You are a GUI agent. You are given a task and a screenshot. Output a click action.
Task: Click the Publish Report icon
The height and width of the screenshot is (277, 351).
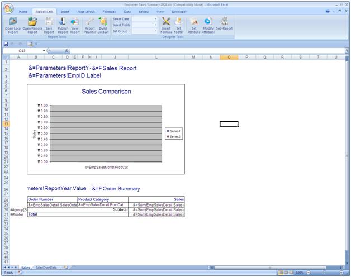tap(63, 22)
